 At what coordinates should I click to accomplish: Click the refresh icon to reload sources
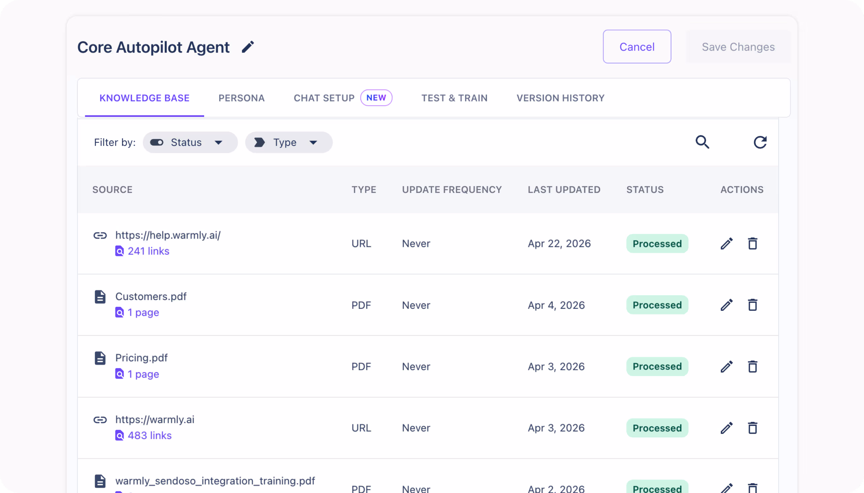tap(760, 142)
